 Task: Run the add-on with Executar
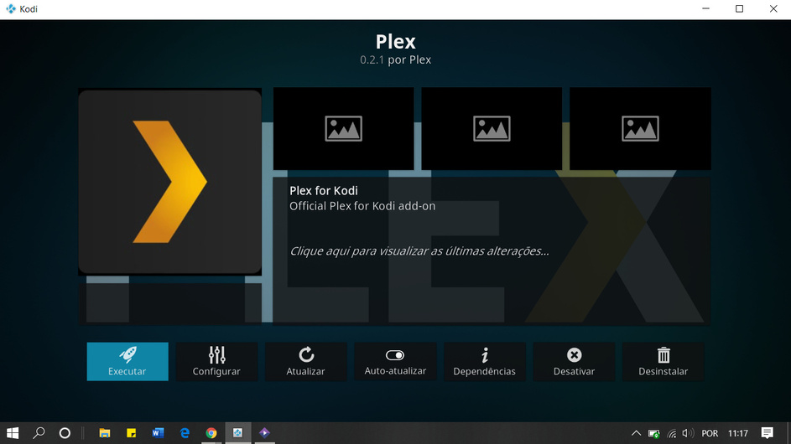point(127,361)
